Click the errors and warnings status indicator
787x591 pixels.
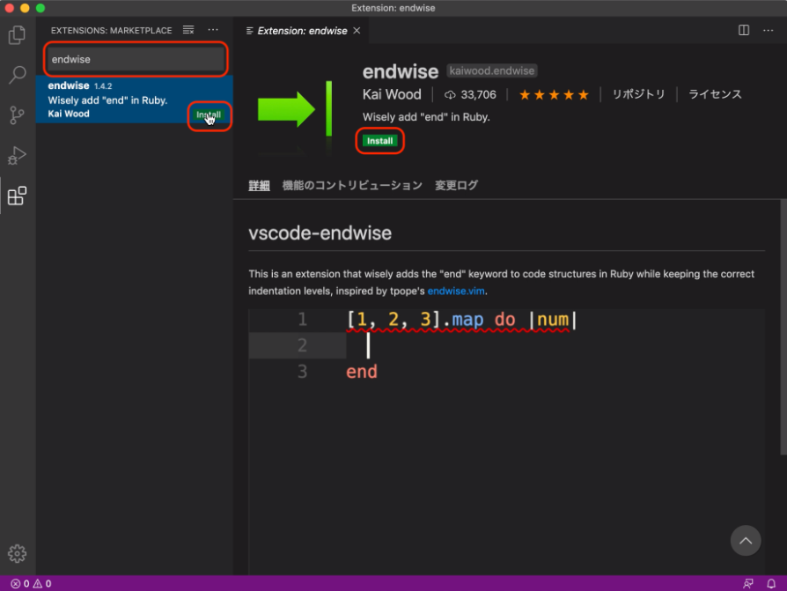click(x=31, y=583)
